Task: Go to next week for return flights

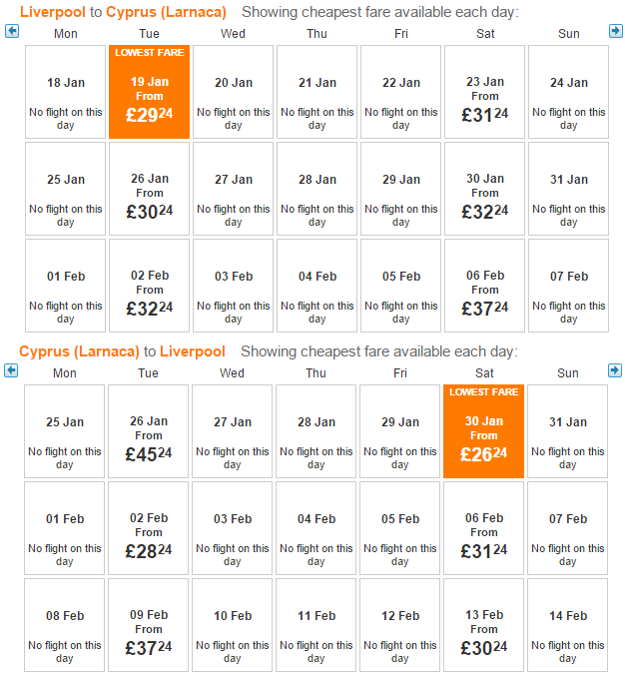Action: tap(615, 370)
